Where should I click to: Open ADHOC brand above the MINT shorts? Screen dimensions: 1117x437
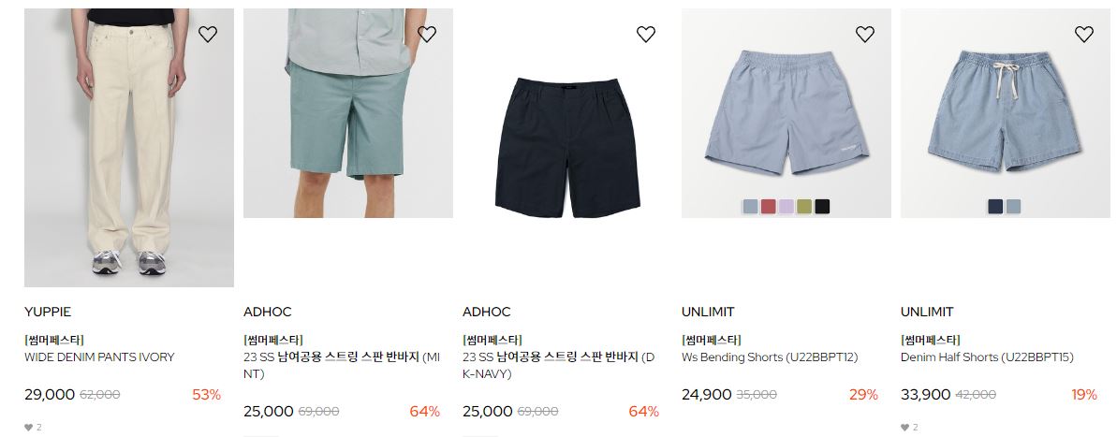[x=267, y=312]
